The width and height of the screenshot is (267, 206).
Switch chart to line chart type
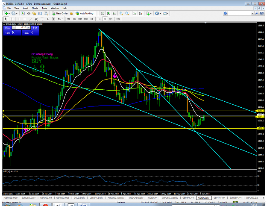point(114,13)
